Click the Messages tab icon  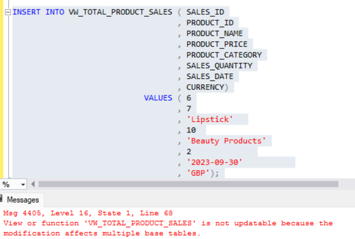[2, 199]
